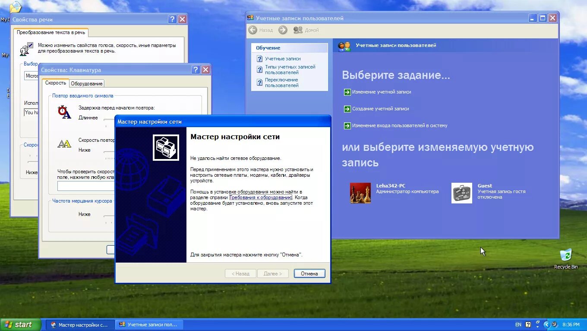Click the Back arrow icon in User Accounts

click(253, 30)
